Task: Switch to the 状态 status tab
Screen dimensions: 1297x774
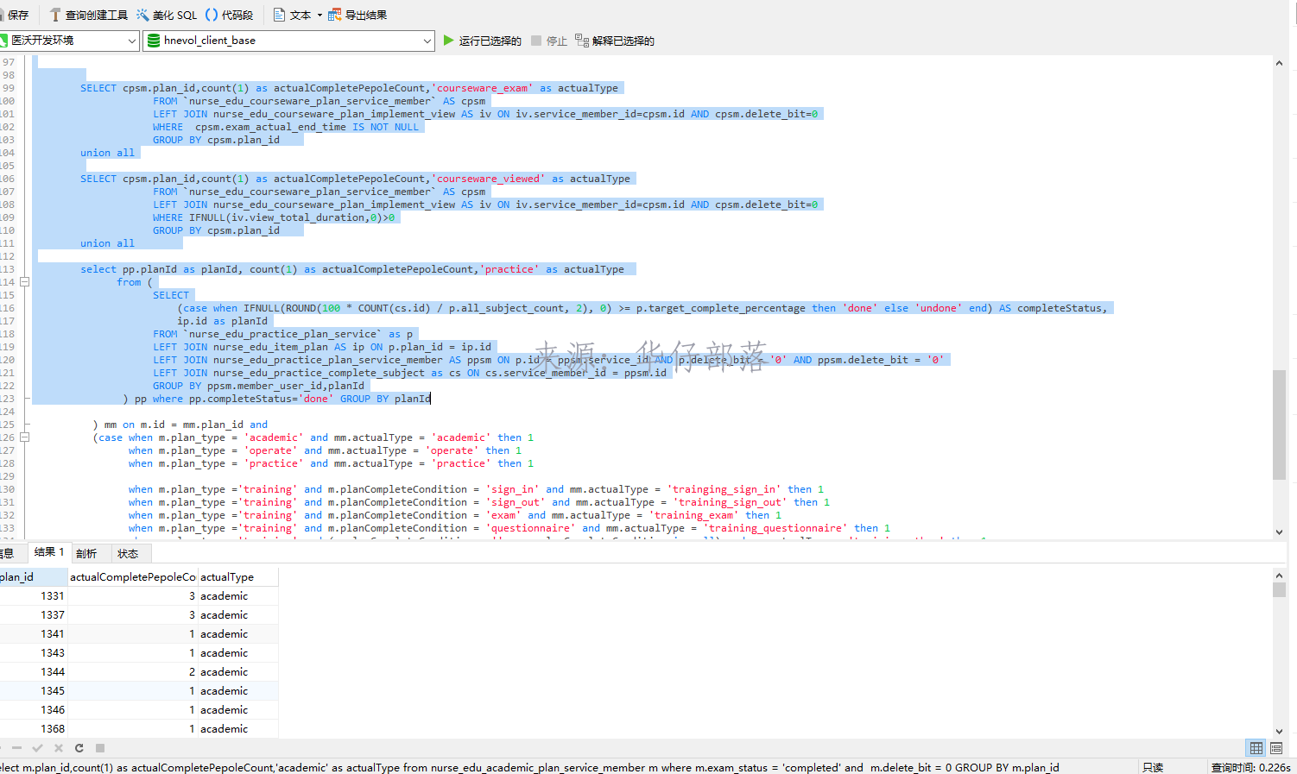Action: coord(128,553)
